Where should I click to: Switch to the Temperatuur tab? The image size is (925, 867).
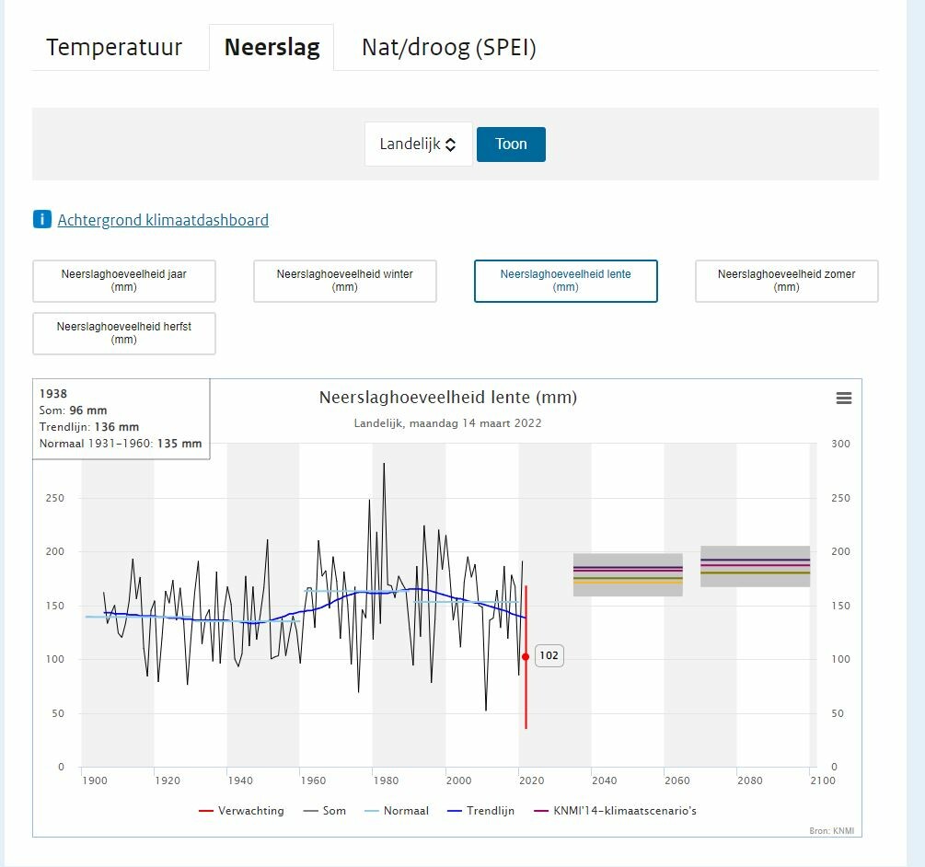tap(114, 48)
